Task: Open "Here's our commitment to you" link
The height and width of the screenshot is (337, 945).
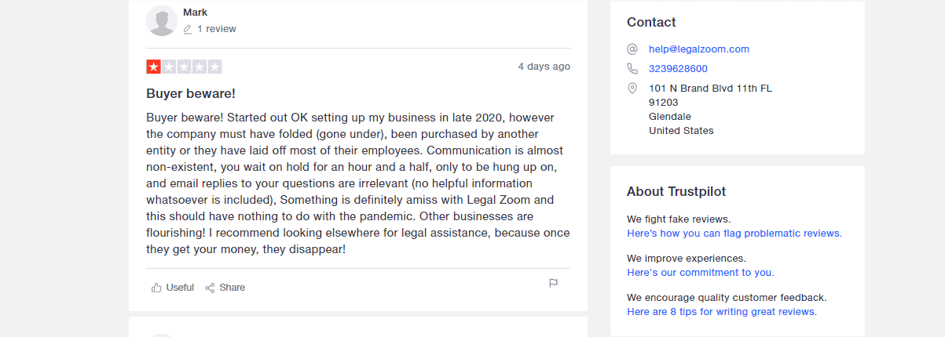Action: (701, 273)
